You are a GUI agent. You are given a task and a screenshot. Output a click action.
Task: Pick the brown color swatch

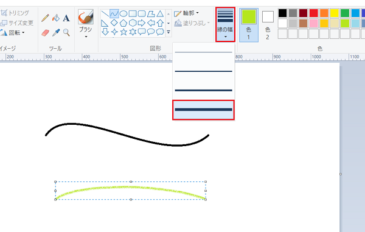[x=304, y=23]
